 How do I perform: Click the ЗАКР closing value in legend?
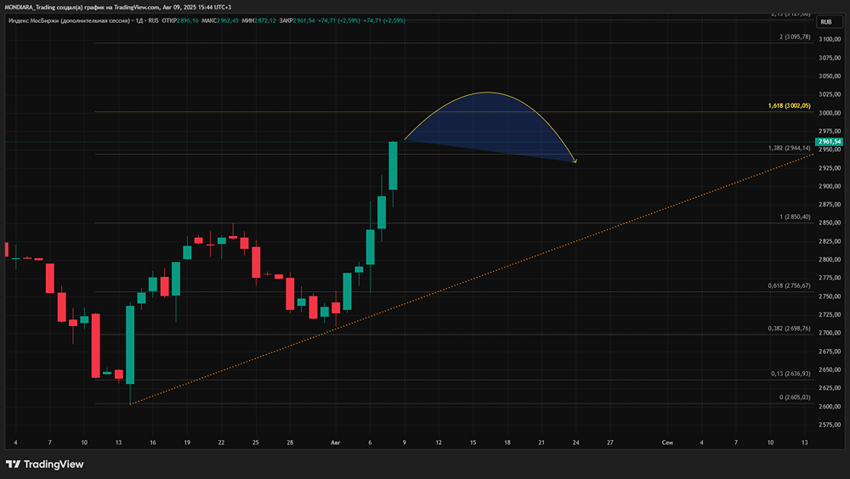click(303, 20)
